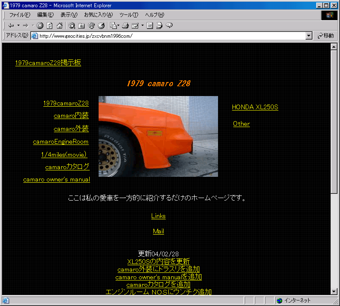Viewport: 340px width, 306px height.
Task: Click the Mail envelope toolbar icon
Action: click(113, 25)
